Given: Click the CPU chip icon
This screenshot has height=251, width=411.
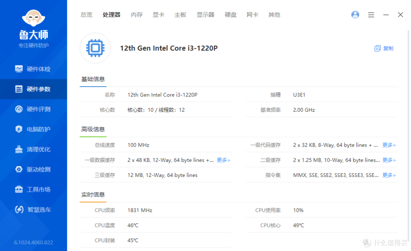Looking at the screenshot, I should [95, 48].
